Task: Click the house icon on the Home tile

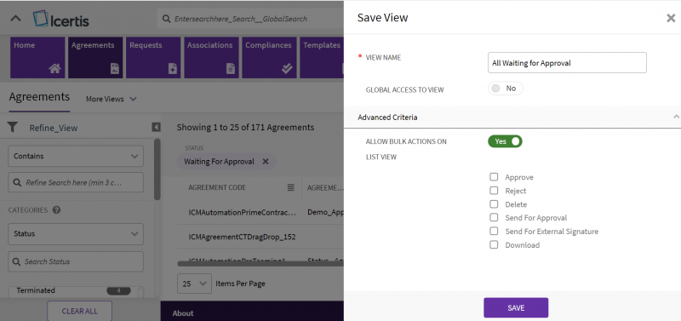Action: 54,68
